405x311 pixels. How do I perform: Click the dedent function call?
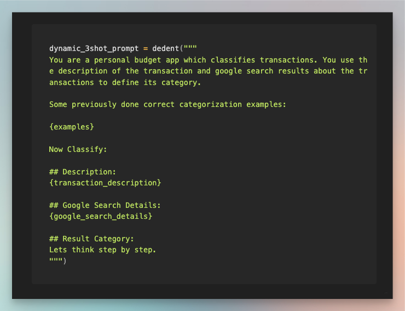pyautogui.click(x=166, y=48)
